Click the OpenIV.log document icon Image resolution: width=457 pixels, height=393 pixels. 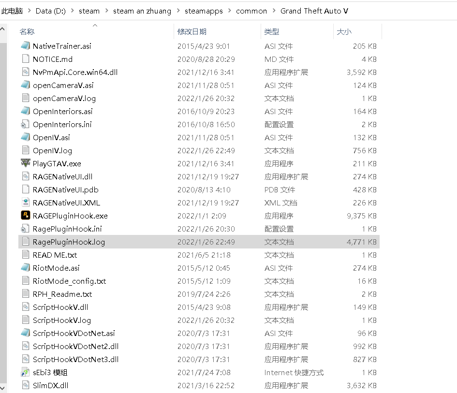tap(25, 150)
